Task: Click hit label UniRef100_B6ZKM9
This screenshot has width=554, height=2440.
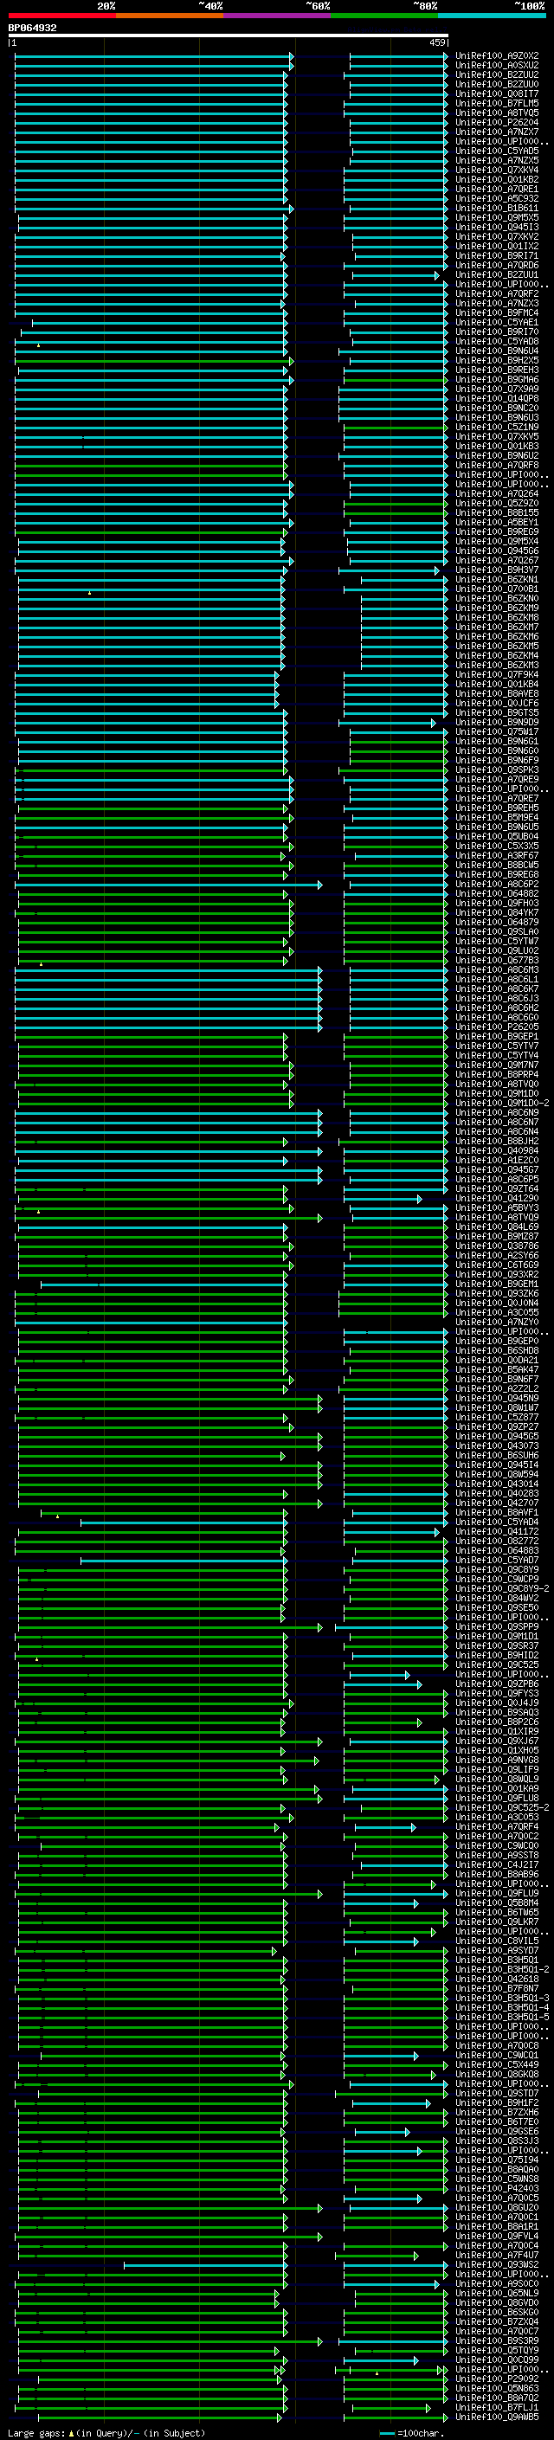Action: click(497, 608)
